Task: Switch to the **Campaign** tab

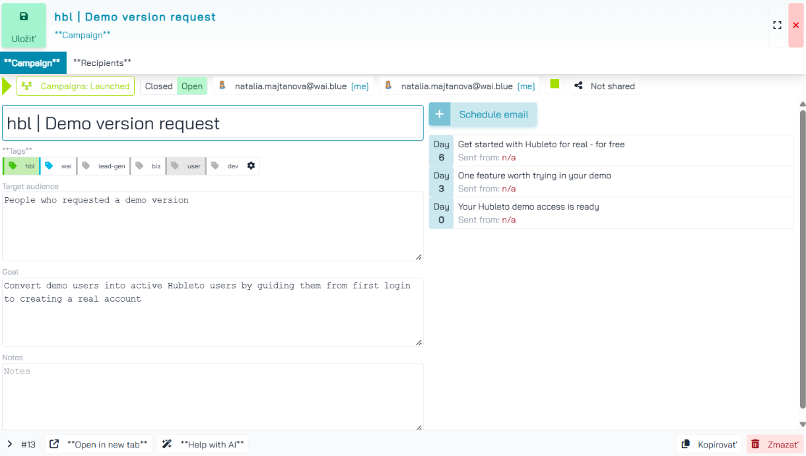Action: click(33, 63)
